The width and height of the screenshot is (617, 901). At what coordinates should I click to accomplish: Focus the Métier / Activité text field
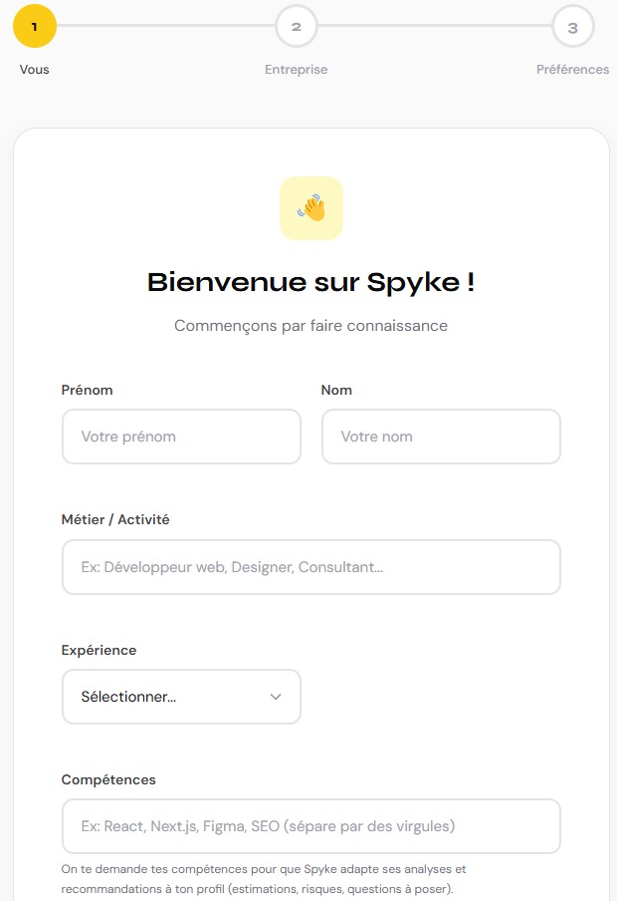(x=311, y=567)
